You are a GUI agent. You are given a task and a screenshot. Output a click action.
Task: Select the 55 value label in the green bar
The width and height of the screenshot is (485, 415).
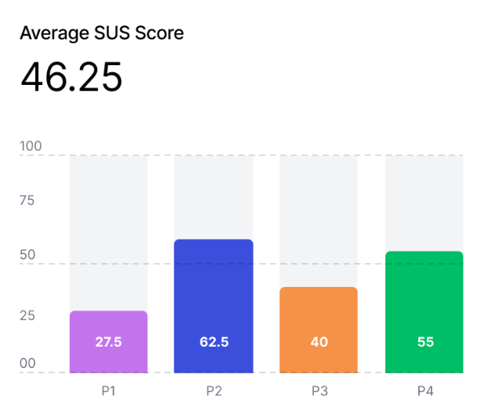(x=425, y=342)
